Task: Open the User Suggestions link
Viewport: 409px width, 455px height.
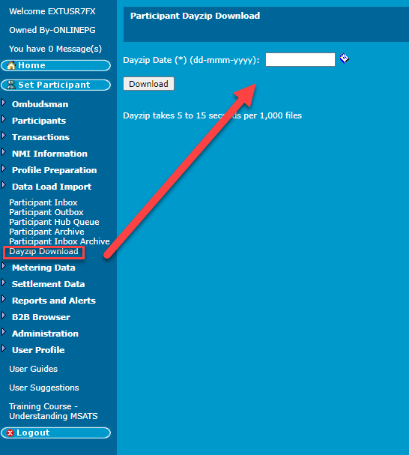Action: click(43, 388)
